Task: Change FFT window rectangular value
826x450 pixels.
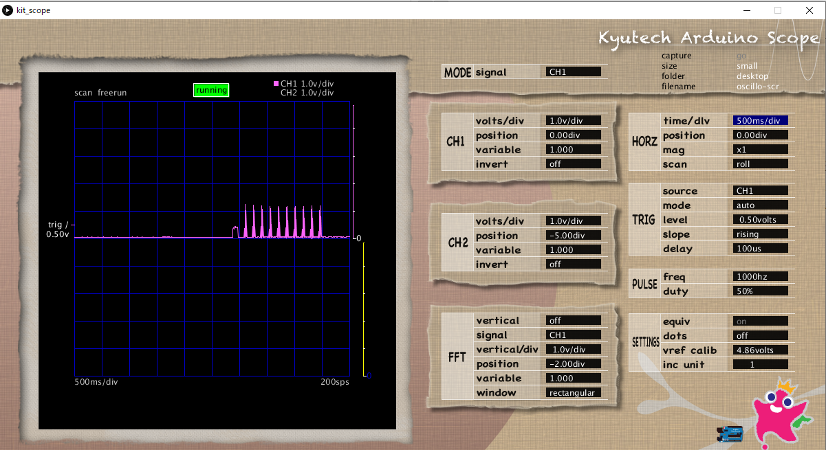Action: tap(574, 393)
